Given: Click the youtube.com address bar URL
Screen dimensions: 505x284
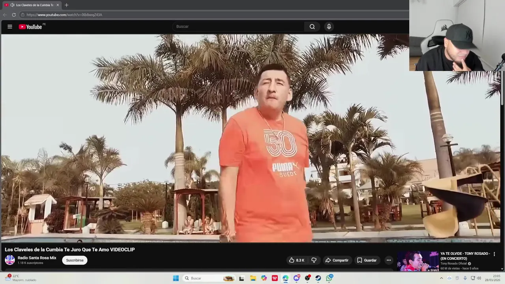Looking at the screenshot, I should point(64,15).
